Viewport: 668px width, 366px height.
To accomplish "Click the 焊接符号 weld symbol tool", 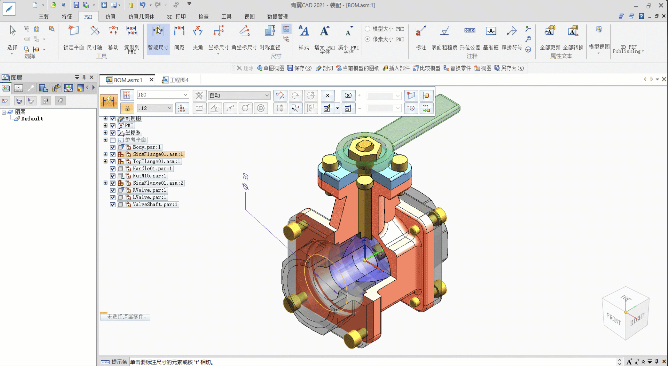I will (x=512, y=38).
